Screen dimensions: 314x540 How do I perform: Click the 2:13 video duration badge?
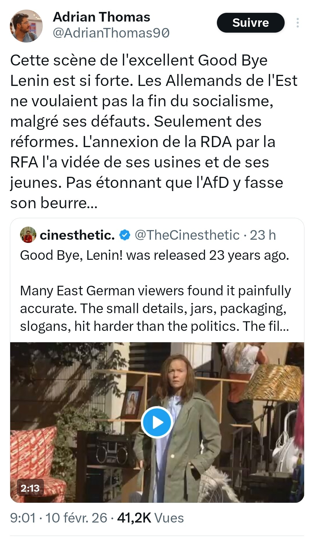[30, 488]
